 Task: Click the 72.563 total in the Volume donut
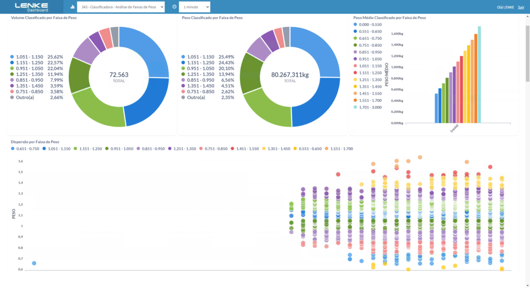coord(119,74)
